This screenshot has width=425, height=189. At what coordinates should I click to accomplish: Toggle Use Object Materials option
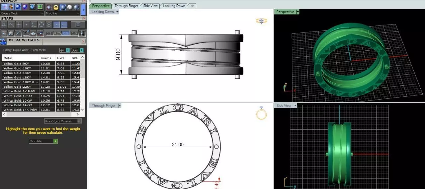click(63, 121)
